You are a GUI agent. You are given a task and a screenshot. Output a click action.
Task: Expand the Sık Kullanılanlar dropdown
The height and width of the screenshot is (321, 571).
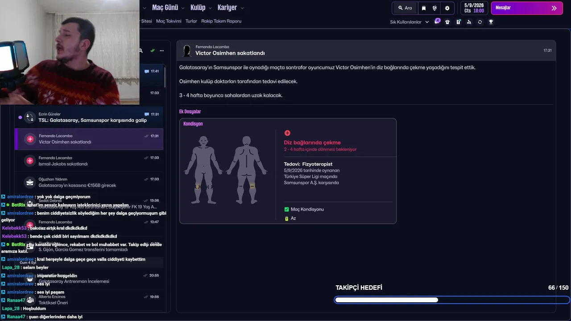tap(410, 22)
